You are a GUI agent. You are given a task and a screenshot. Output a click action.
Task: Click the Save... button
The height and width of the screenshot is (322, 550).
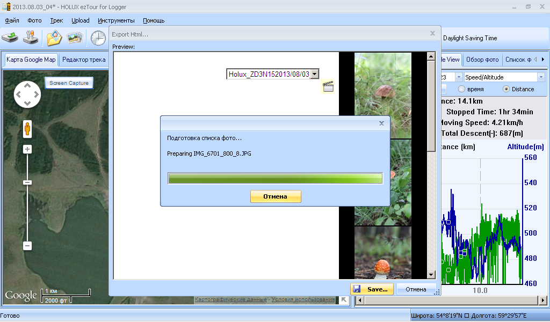tap(372, 289)
